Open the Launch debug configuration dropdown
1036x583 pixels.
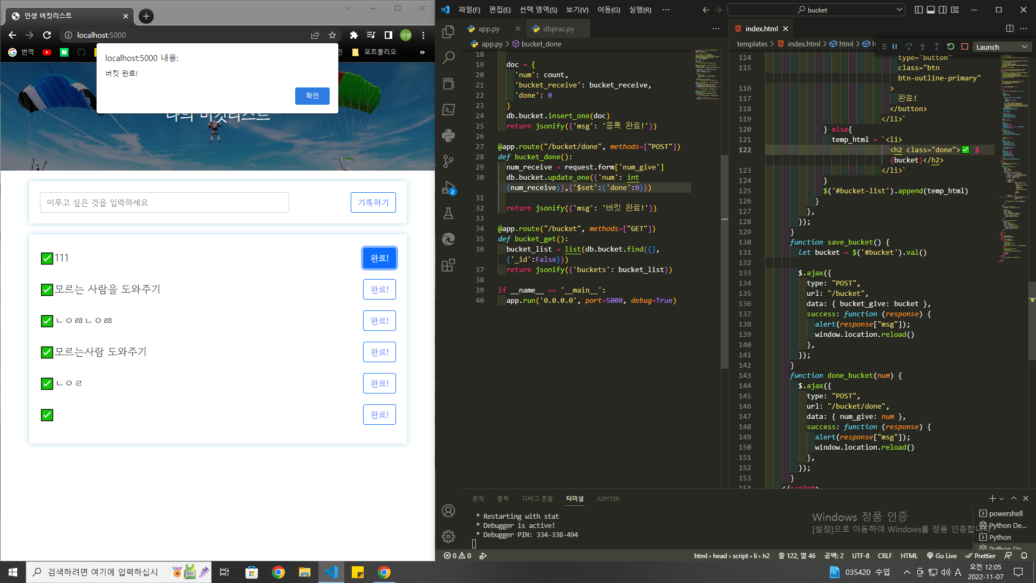1002,47
